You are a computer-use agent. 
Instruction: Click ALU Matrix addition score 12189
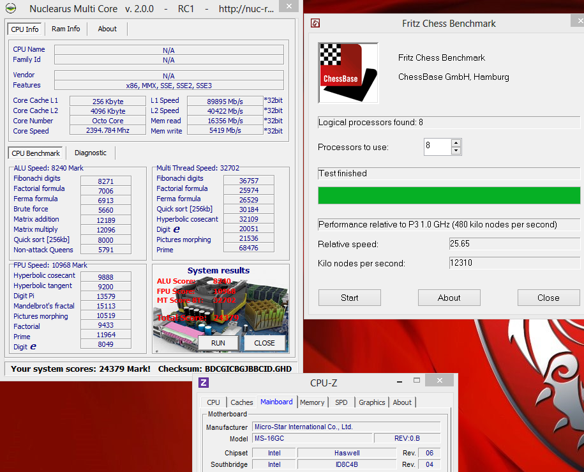click(x=106, y=220)
